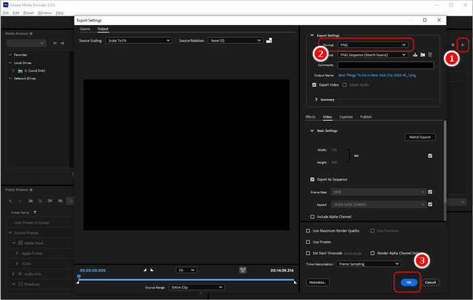
Task: Enable Set Start Timecode checkbox
Action: pyautogui.click(x=308, y=253)
